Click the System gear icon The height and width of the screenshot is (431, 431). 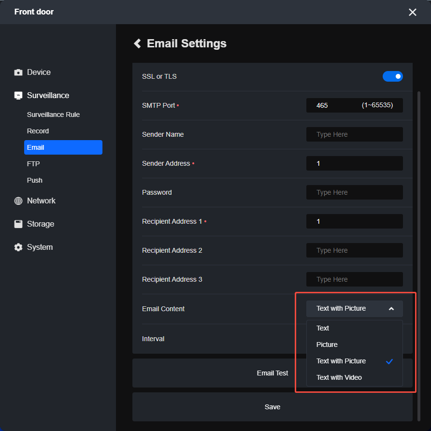[x=18, y=247]
